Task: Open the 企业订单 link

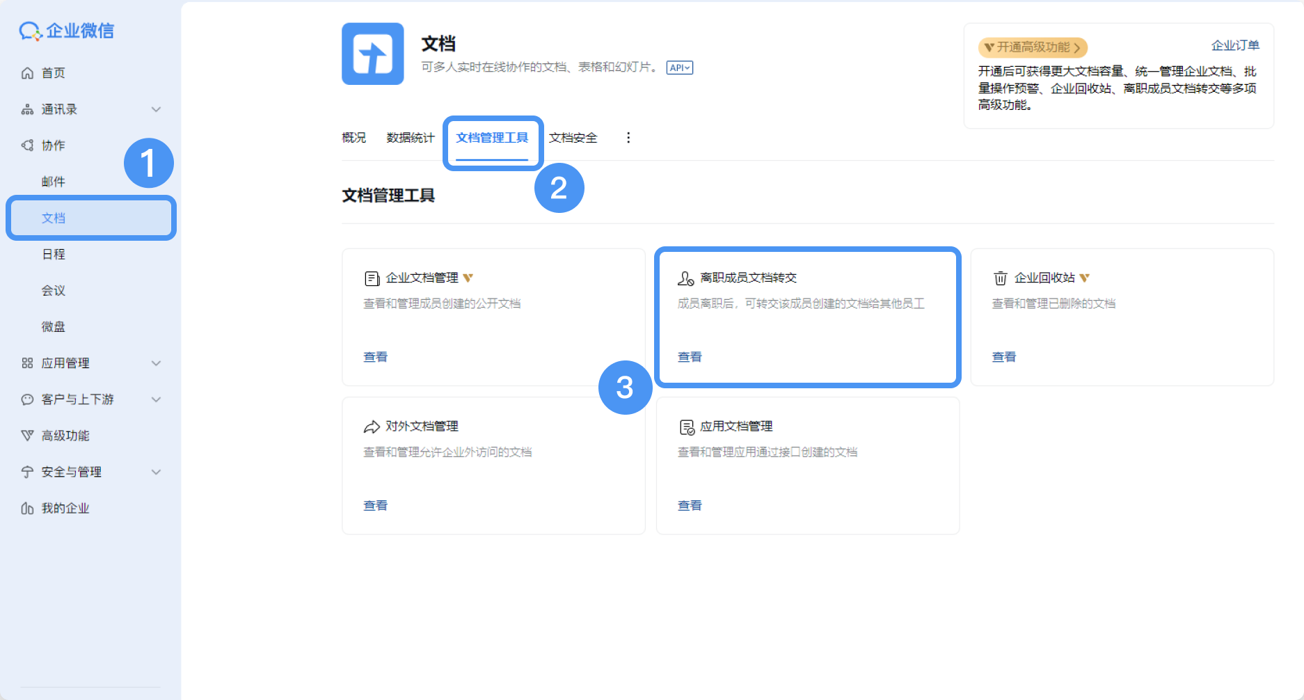Action: pyautogui.click(x=1235, y=45)
